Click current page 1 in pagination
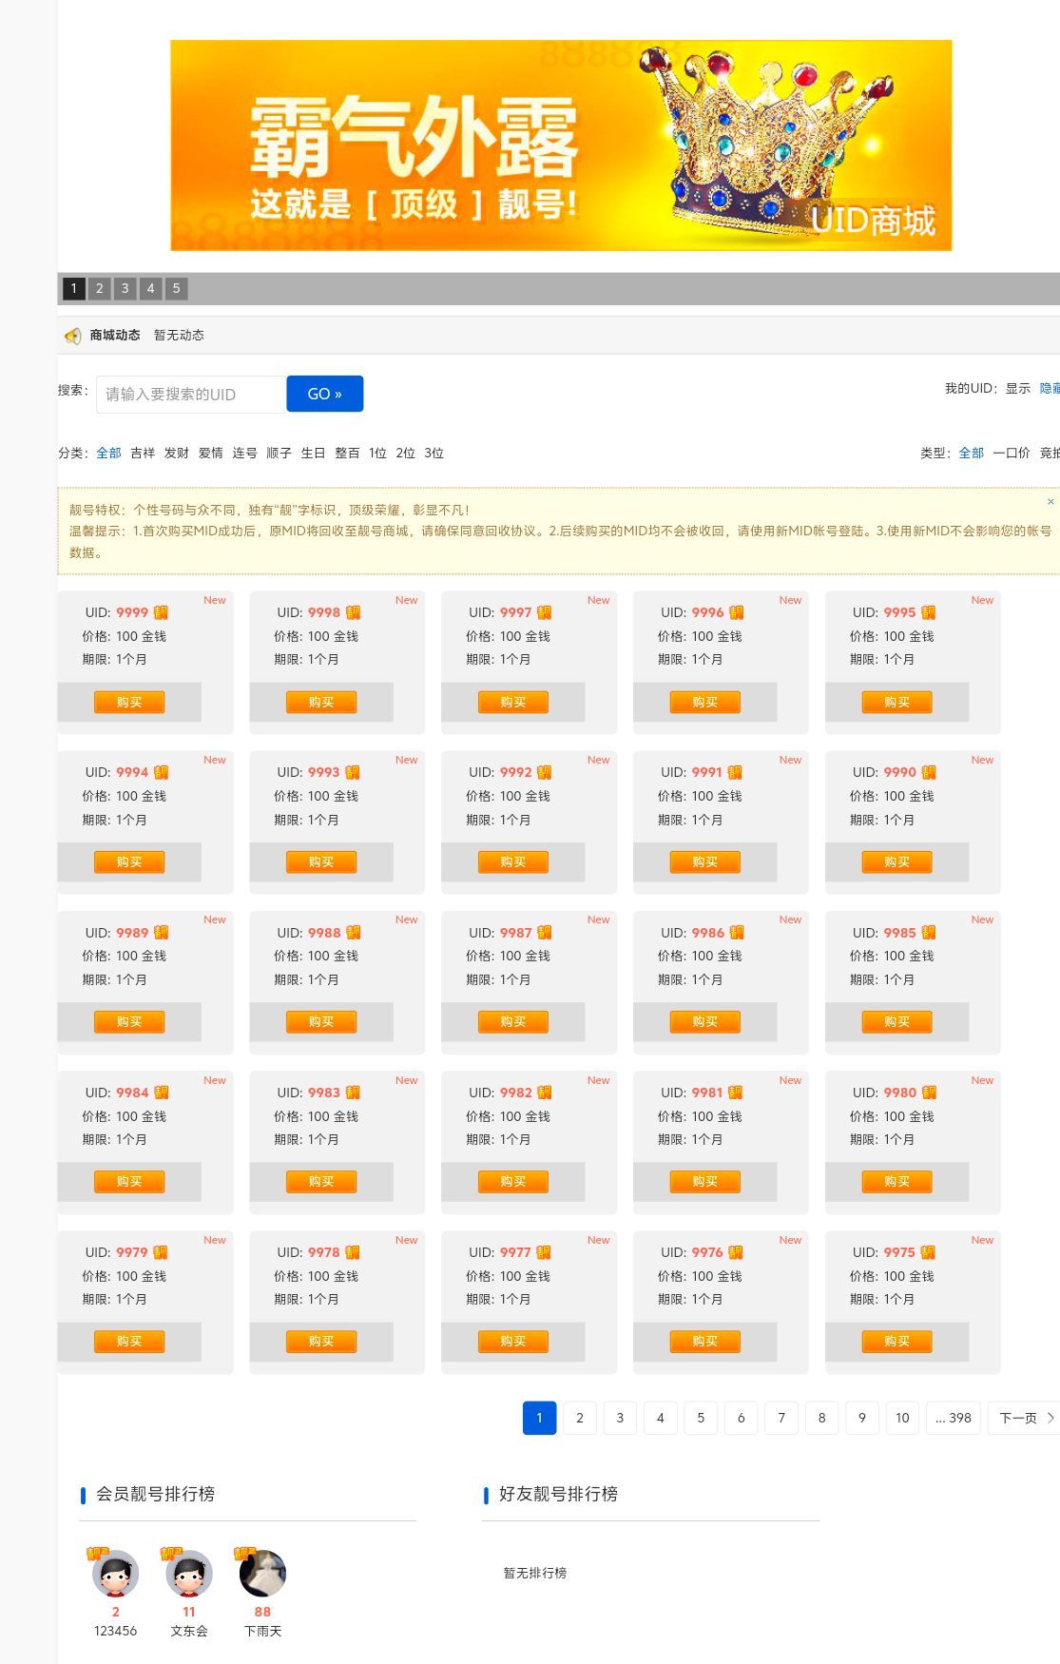The height and width of the screenshot is (1664, 1060). click(539, 1418)
